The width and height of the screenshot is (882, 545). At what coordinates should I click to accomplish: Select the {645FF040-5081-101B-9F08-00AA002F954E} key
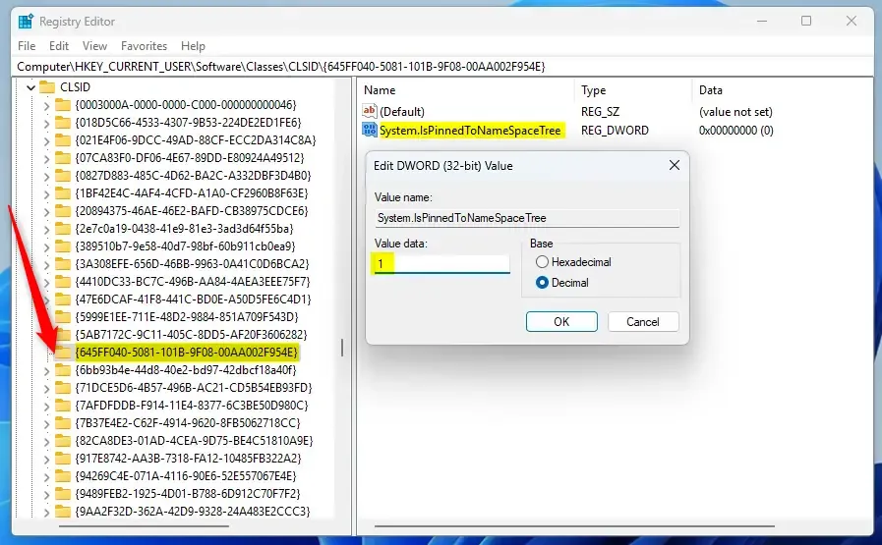186,353
